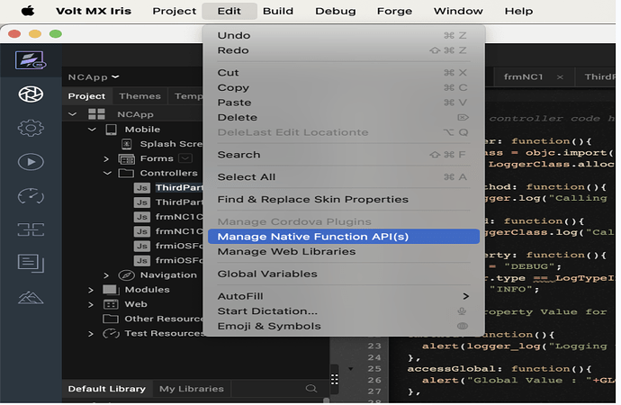
Task: Close the frmNC1 editor tab
Action: coord(560,77)
